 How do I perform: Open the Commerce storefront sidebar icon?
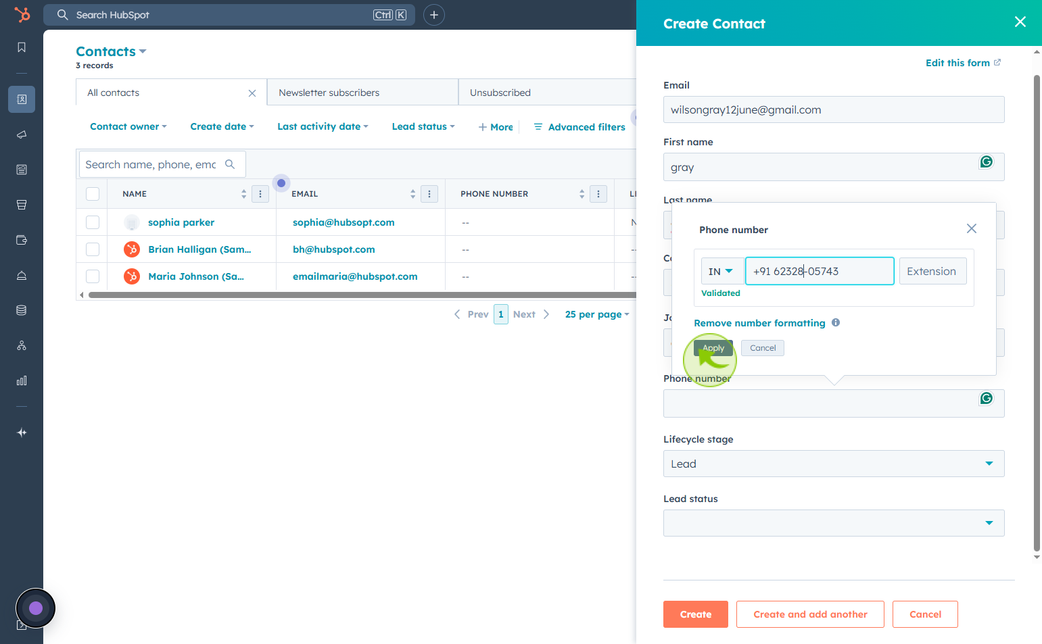coord(22,205)
